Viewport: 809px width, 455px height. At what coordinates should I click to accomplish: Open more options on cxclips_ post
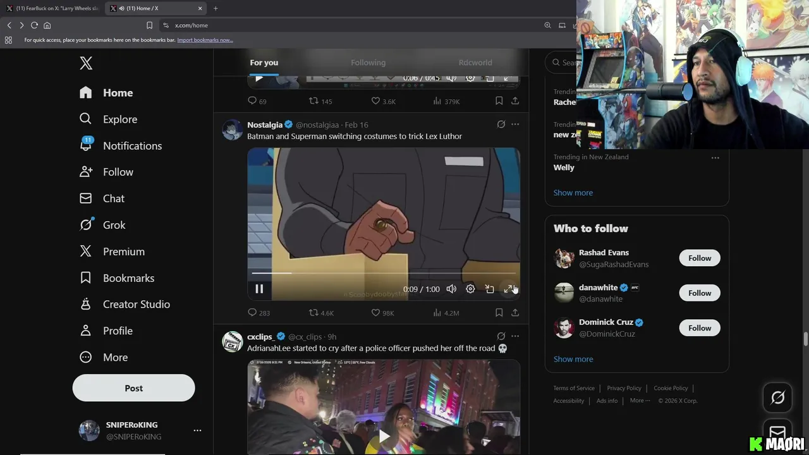click(x=515, y=336)
